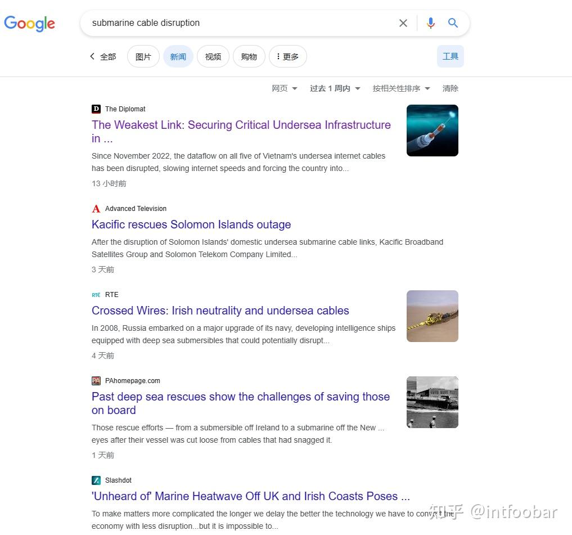The height and width of the screenshot is (535, 572).
Task: Click the 1 天前 timestamp
Action: 103,455
